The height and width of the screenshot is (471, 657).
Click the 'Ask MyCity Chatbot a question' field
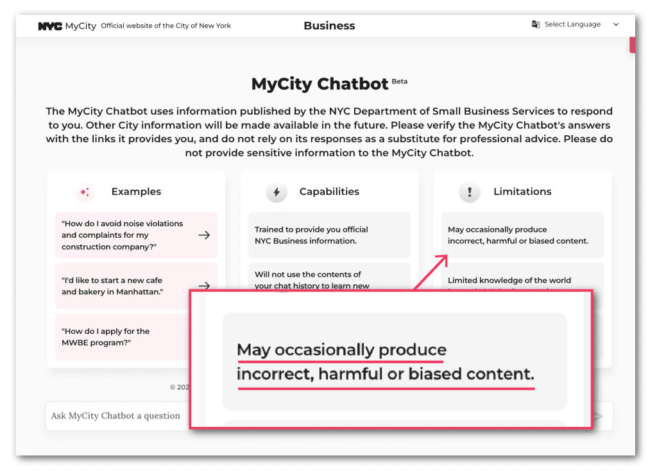117,416
